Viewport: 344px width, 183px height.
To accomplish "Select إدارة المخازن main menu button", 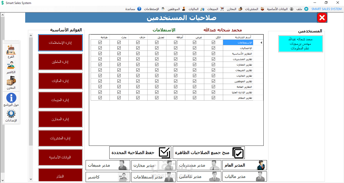I will point(60,119).
